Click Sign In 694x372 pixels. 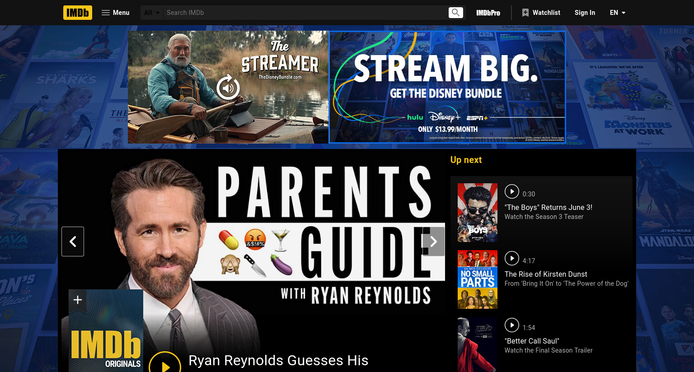pyautogui.click(x=585, y=13)
